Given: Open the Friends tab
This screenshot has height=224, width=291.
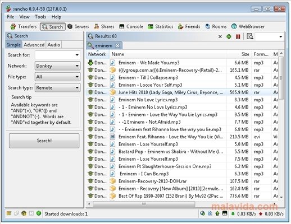Looking at the screenshot, I should (x=189, y=26).
